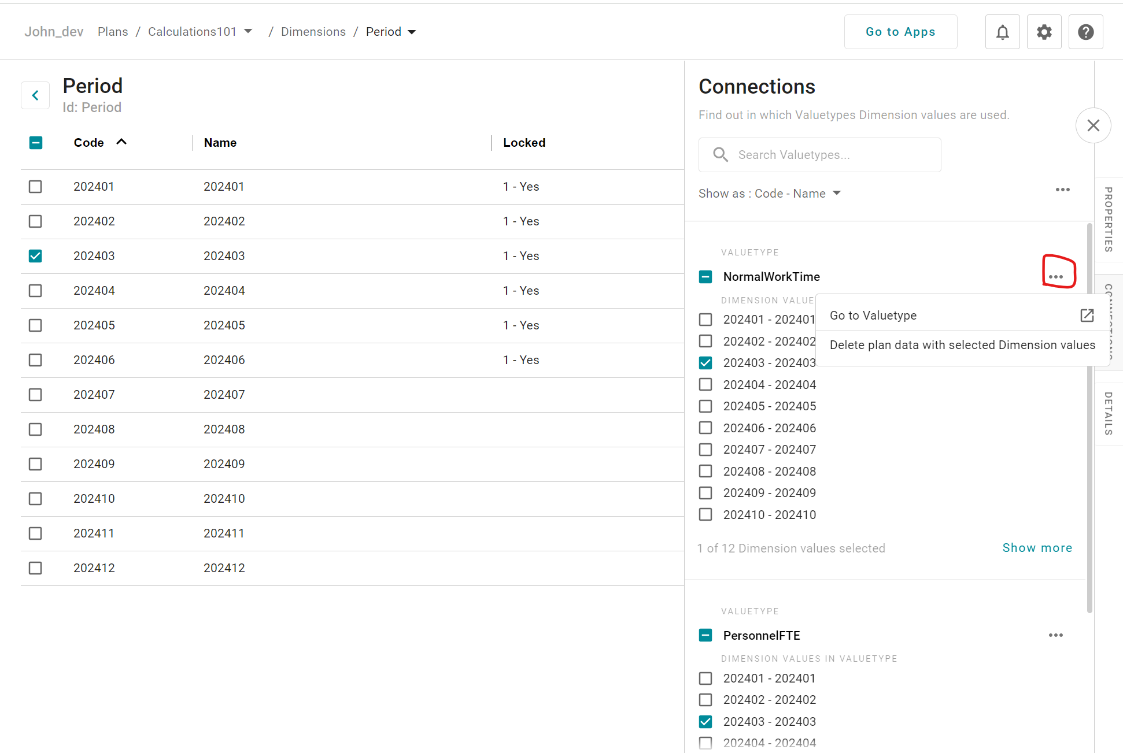Click the notifications bell icon
The height and width of the screenshot is (753, 1123).
(1002, 32)
